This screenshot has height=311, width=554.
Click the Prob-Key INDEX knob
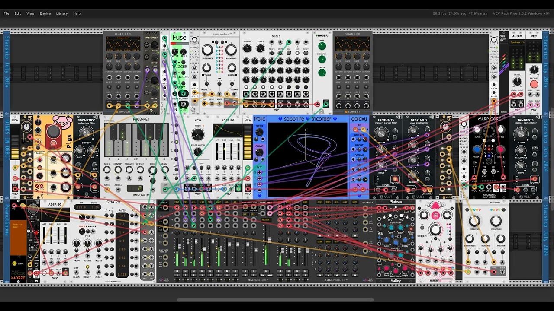107,170
